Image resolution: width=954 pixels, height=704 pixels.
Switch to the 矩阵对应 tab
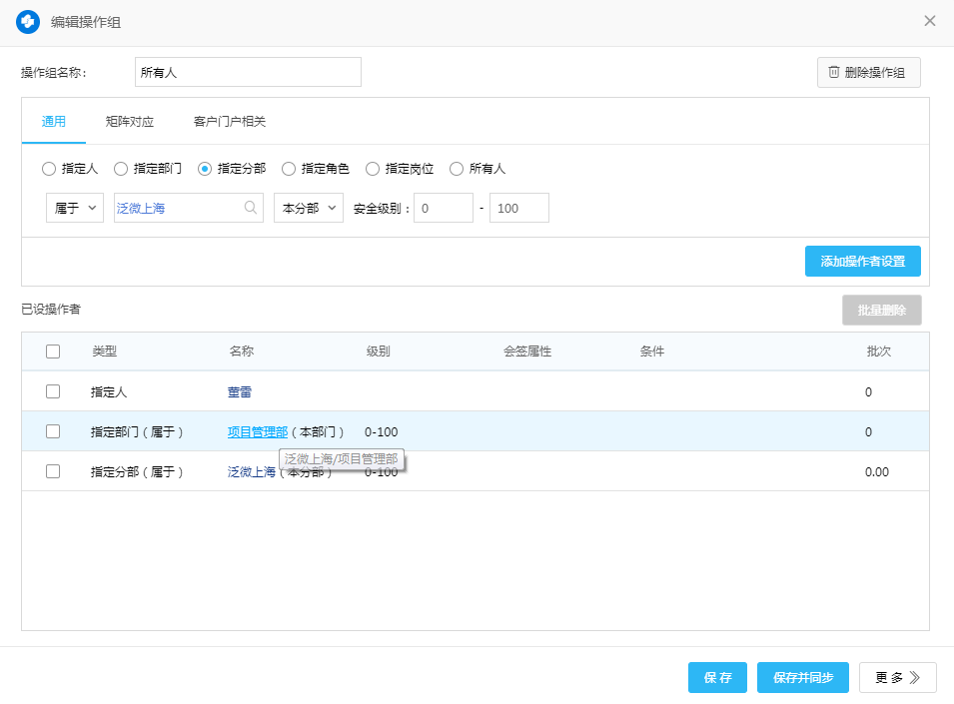tap(130, 122)
